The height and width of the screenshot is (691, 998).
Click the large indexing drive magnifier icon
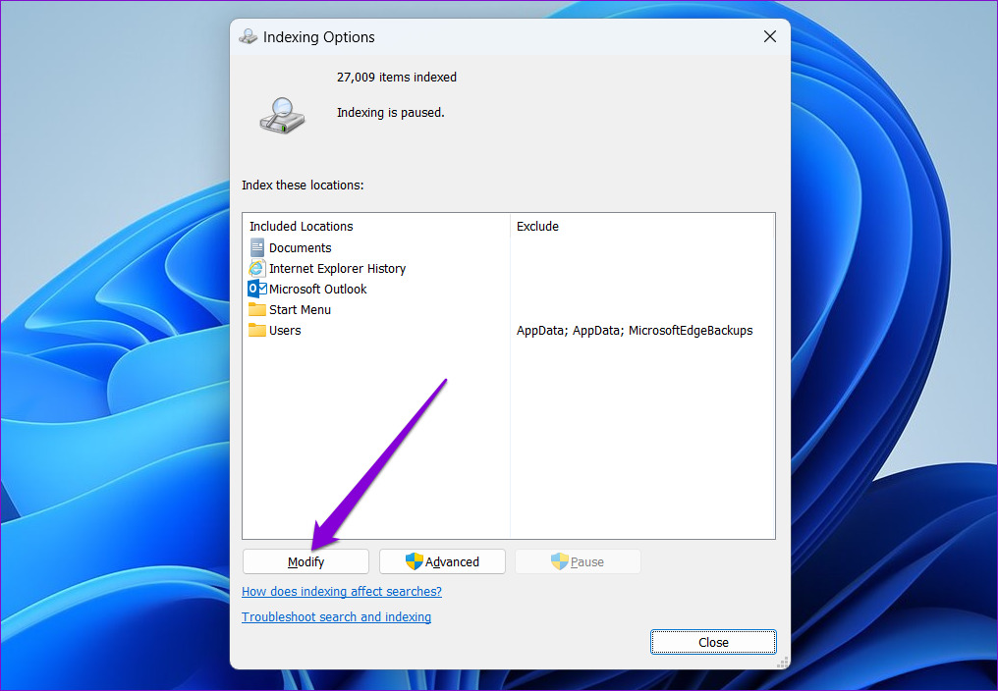(x=282, y=115)
